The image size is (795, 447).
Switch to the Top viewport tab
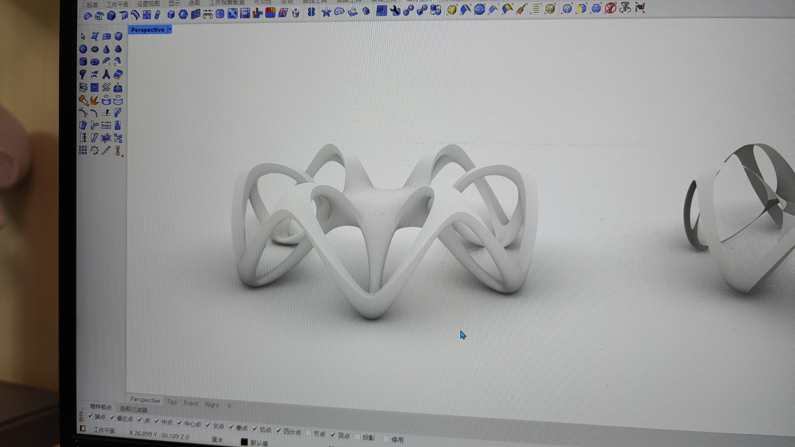point(172,401)
